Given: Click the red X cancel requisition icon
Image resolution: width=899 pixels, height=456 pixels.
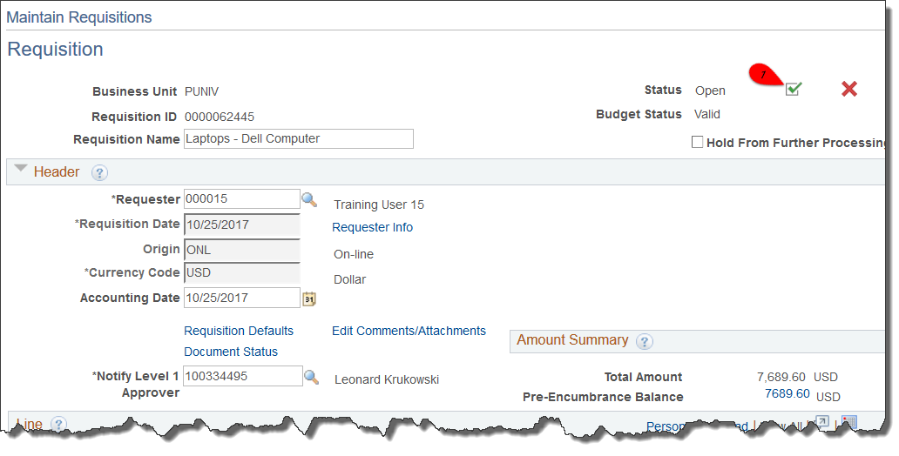Looking at the screenshot, I should pyautogui.click(x=849, y=89).
